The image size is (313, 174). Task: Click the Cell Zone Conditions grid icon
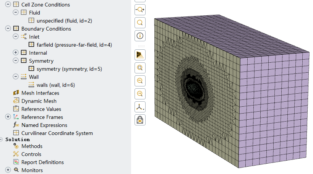(x=16, y=4)
